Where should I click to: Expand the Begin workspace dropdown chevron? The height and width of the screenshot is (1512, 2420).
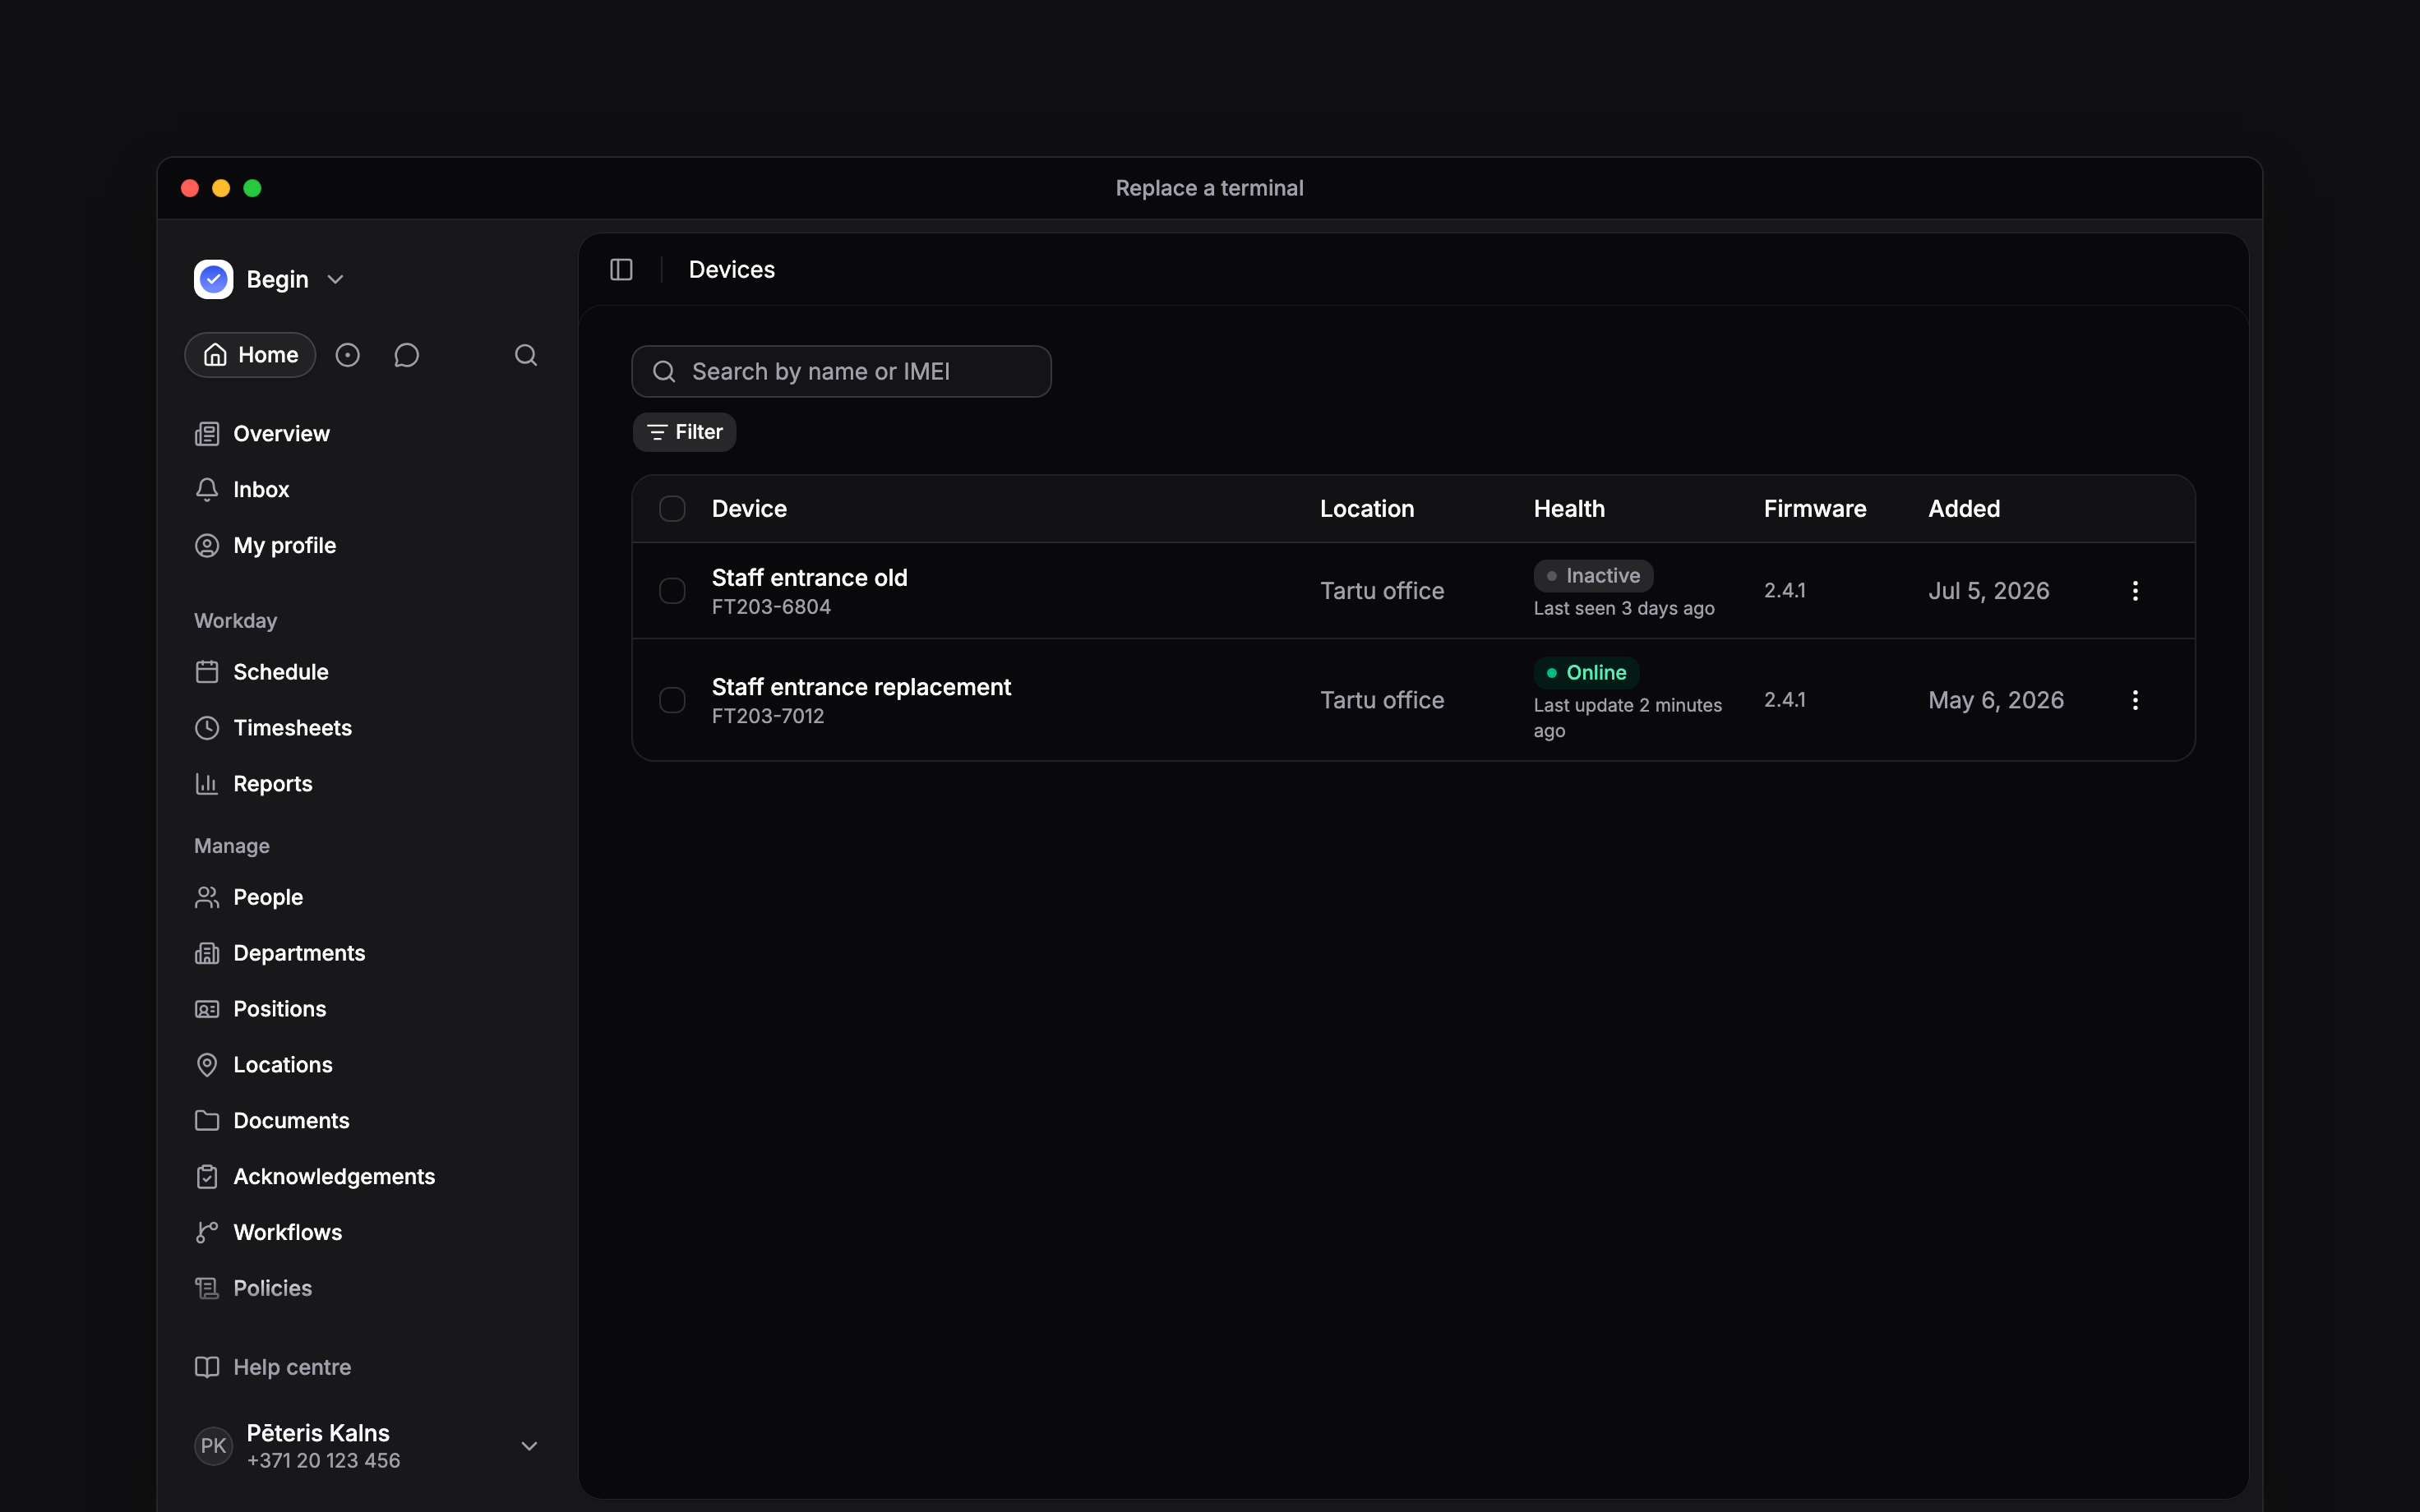[336, 280]
